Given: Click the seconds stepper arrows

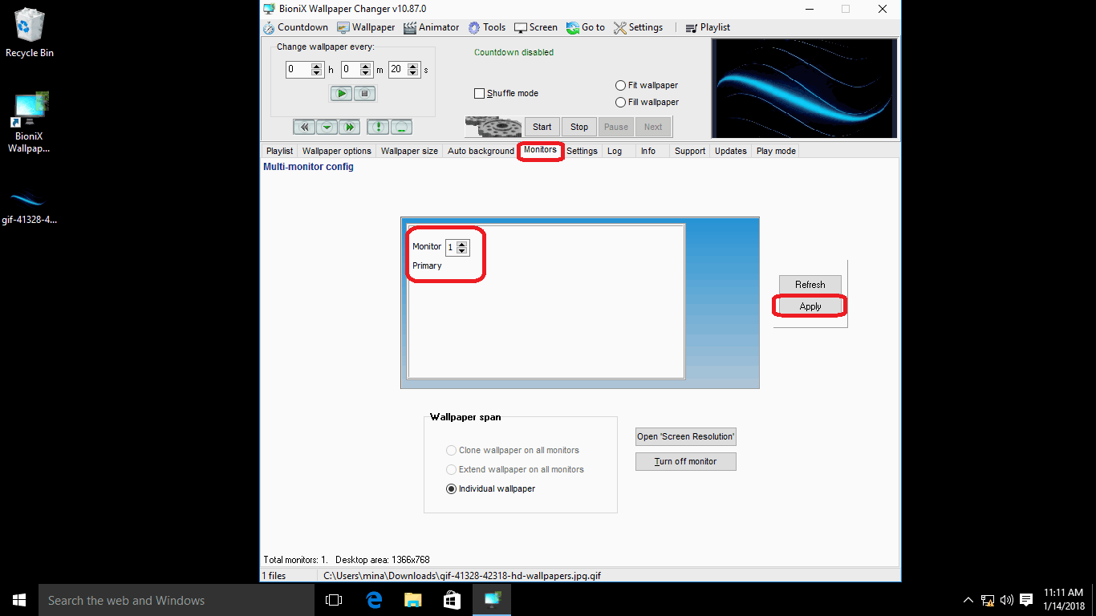Looking at the screenshot, I should pyautogui.click(x=415, y=70).
